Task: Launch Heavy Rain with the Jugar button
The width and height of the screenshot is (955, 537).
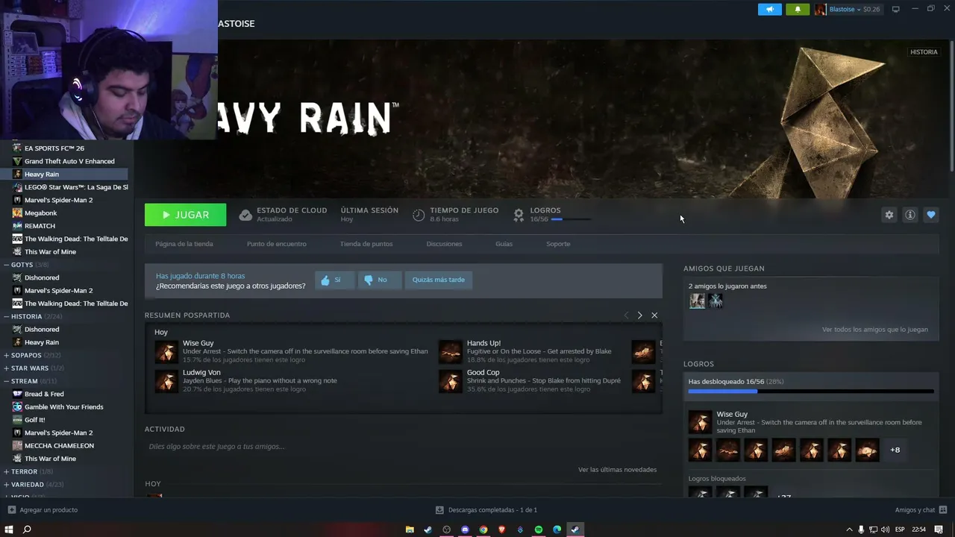Action: pyautogui.click(x=186, y=215)
